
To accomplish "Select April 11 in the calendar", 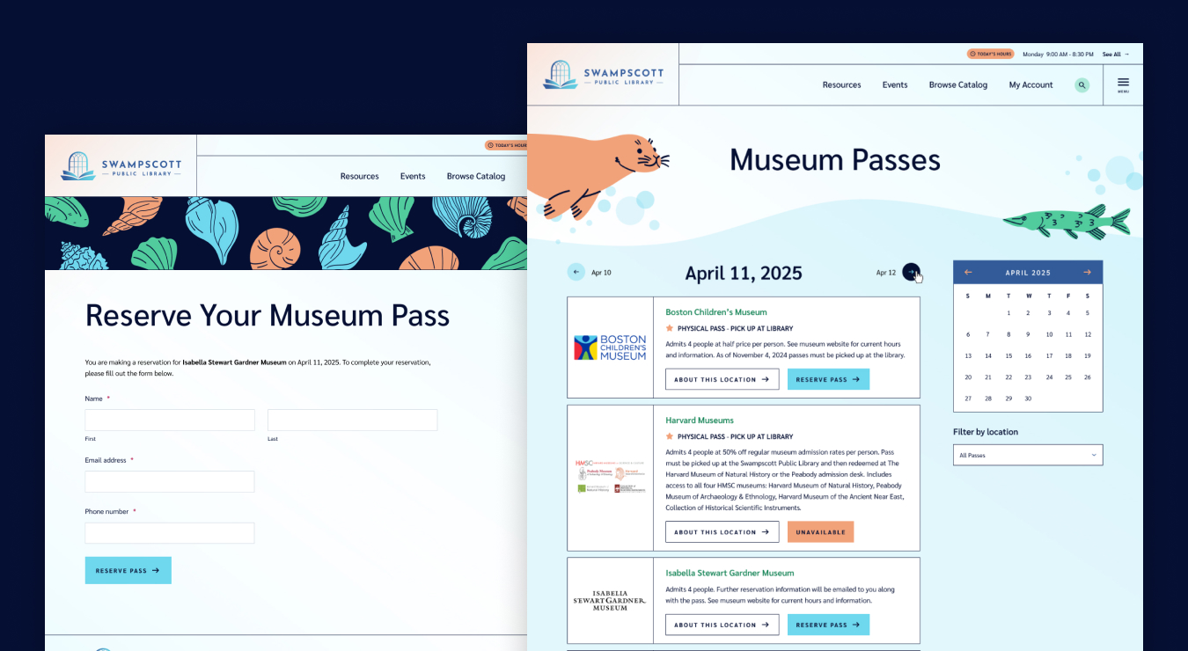I will tap(1068, 334).
